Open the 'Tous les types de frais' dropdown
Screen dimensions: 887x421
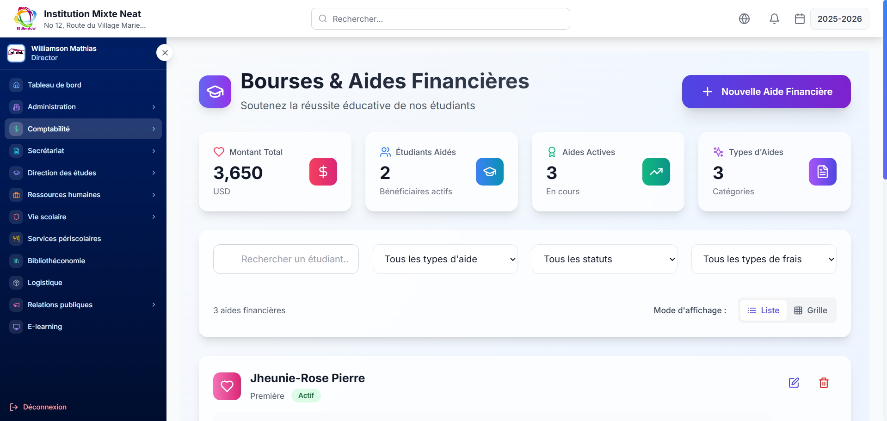tap(764, 259)
